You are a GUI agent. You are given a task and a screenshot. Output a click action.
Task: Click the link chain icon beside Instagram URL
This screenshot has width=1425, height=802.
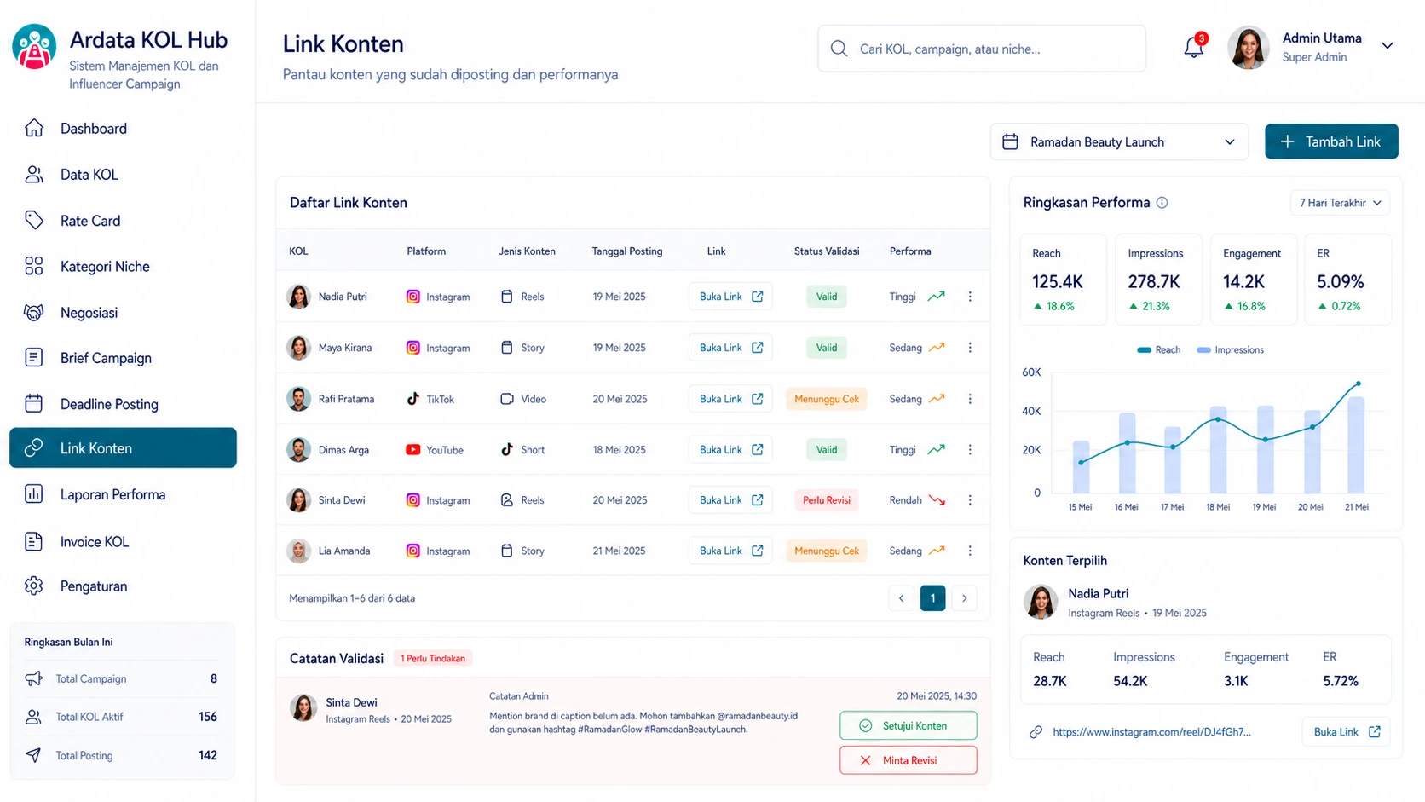pyautogui.click(x=1036, y=732)
